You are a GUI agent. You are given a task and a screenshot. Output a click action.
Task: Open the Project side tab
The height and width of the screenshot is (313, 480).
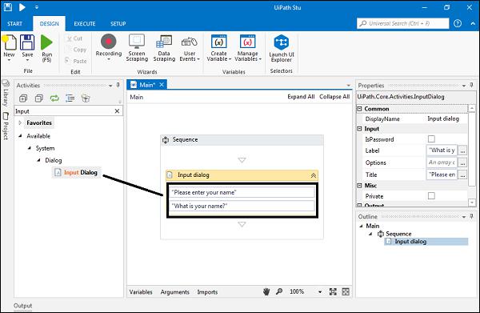point(6,126)
